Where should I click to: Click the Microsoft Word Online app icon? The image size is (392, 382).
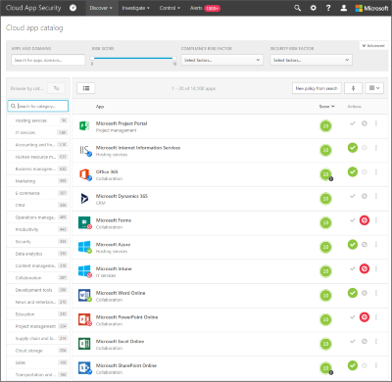tap(84, 295)
